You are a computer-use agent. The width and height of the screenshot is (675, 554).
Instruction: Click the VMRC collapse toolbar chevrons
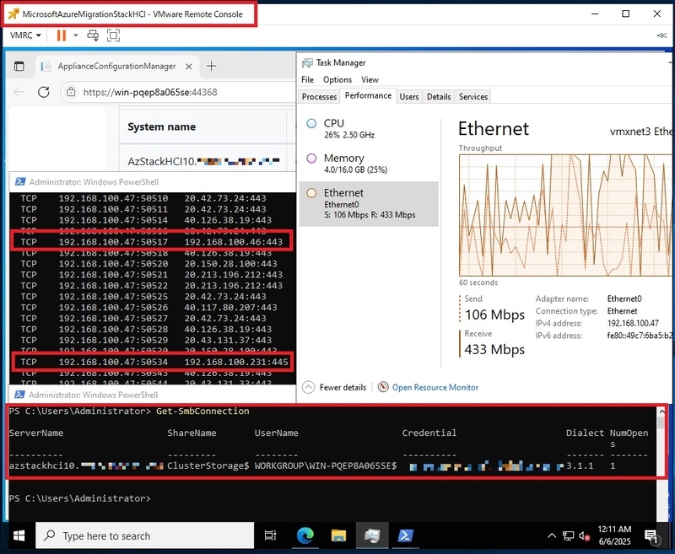point(661,35)
